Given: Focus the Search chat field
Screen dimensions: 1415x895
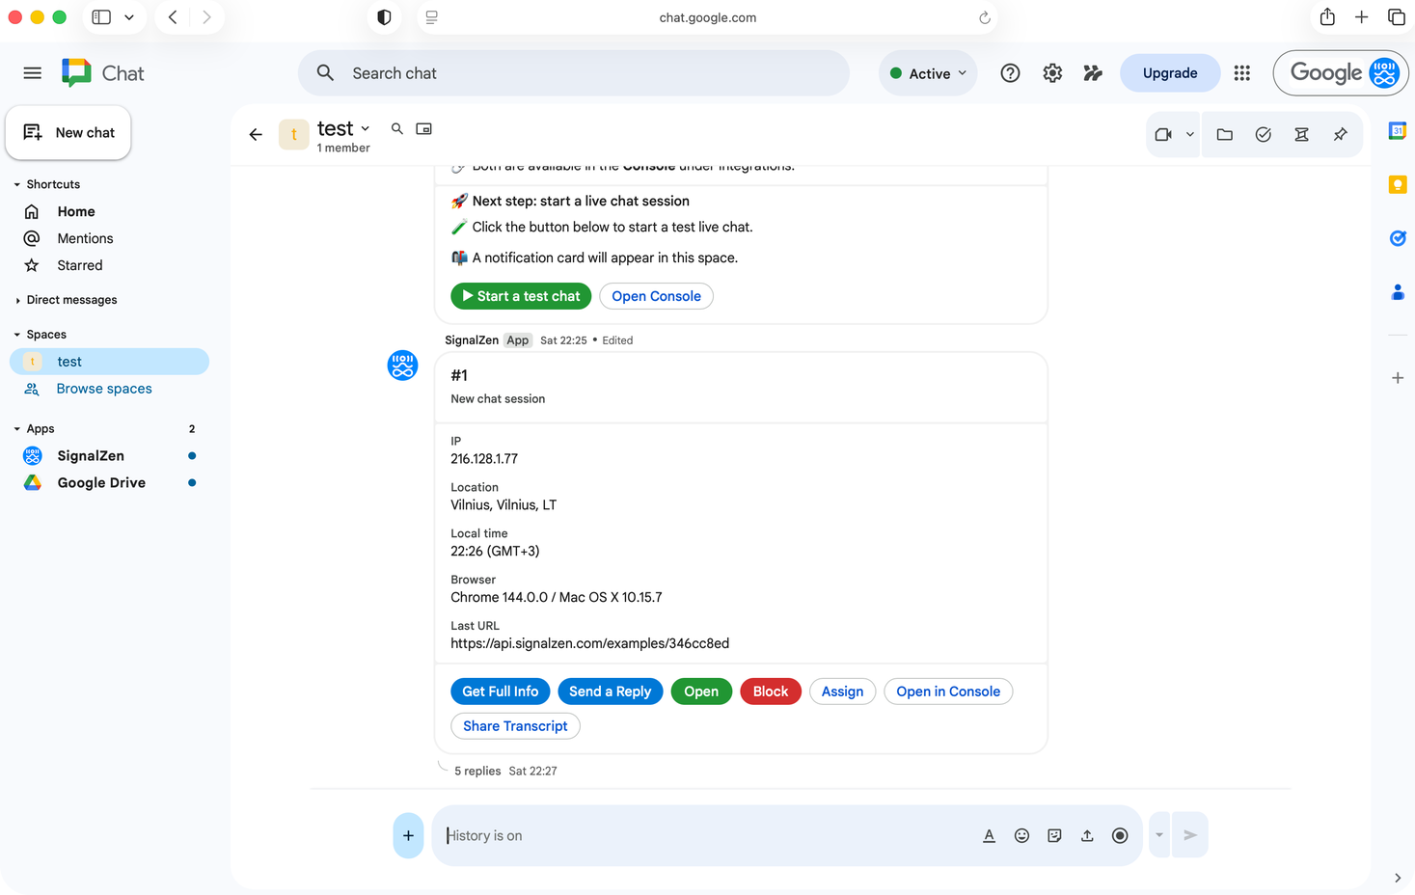Looking at the screenshot, I should pos(574,73).
